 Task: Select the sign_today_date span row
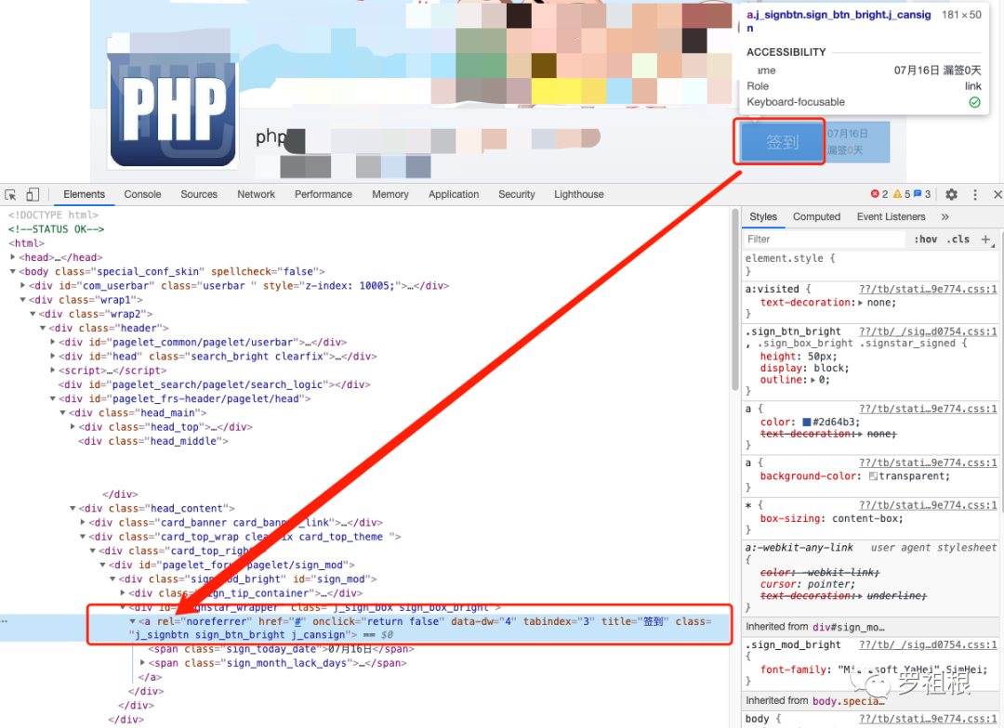[x=281, y=649]
